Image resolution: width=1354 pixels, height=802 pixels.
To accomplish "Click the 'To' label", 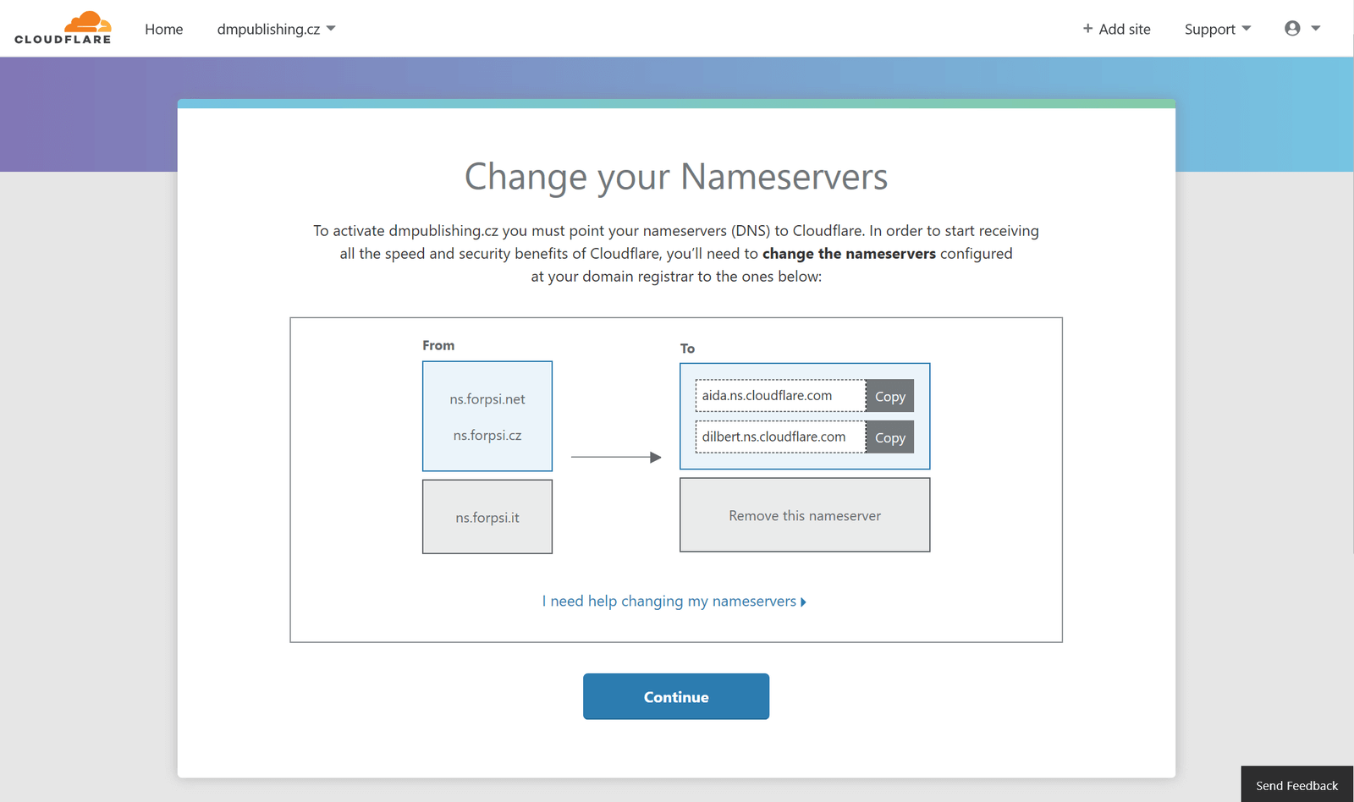I will [x=687, y=349].
